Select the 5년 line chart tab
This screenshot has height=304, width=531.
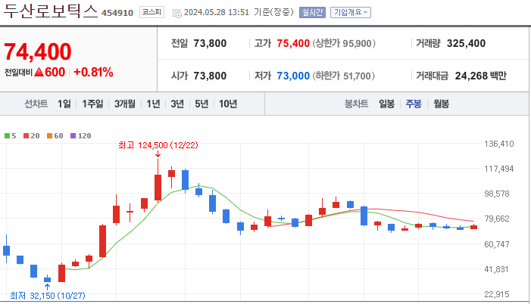tap(201, 104)
